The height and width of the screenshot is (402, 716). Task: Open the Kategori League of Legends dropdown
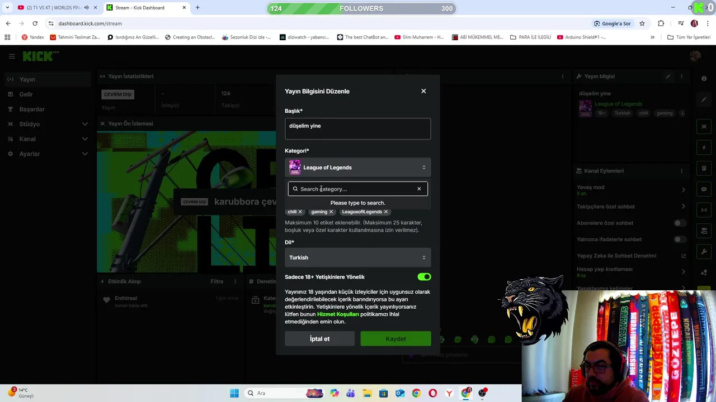coord(358,167)
